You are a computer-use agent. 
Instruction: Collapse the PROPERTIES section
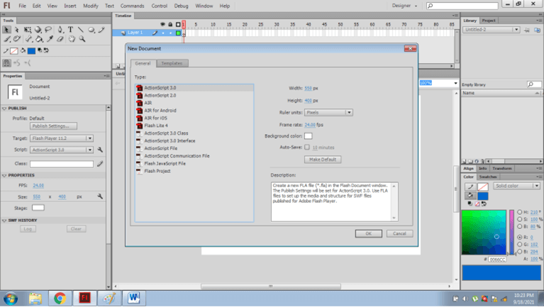point(4,176)
